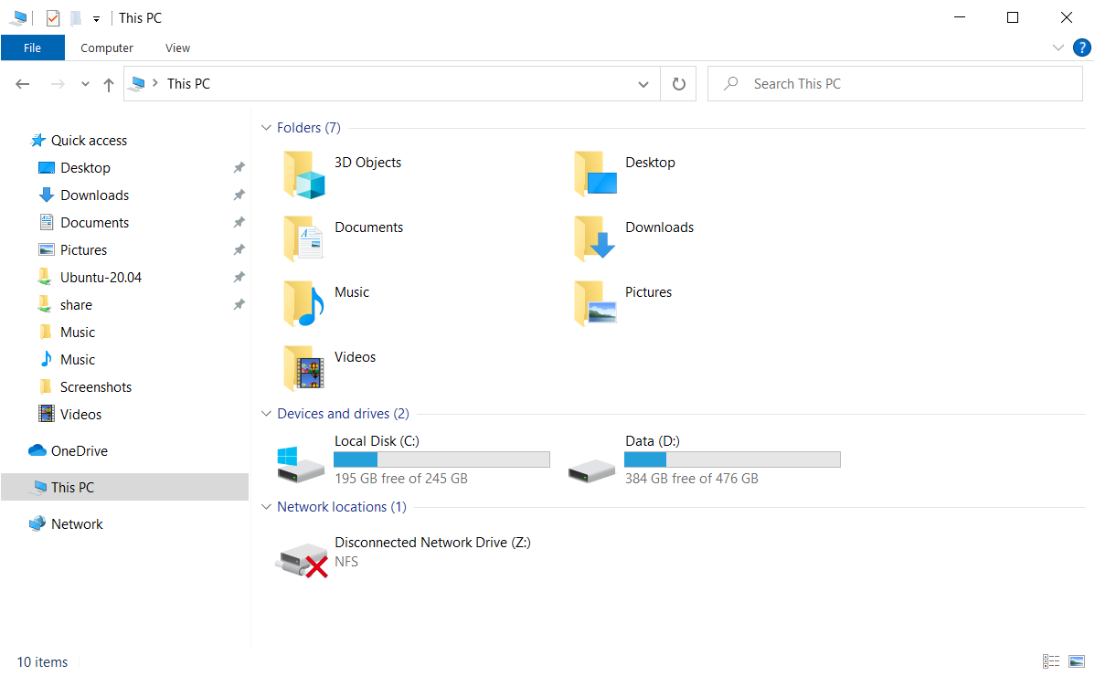Screen dimensions: 1095x676
Task: Collapse the Folders (7) group
Action: tap(266, 128)
